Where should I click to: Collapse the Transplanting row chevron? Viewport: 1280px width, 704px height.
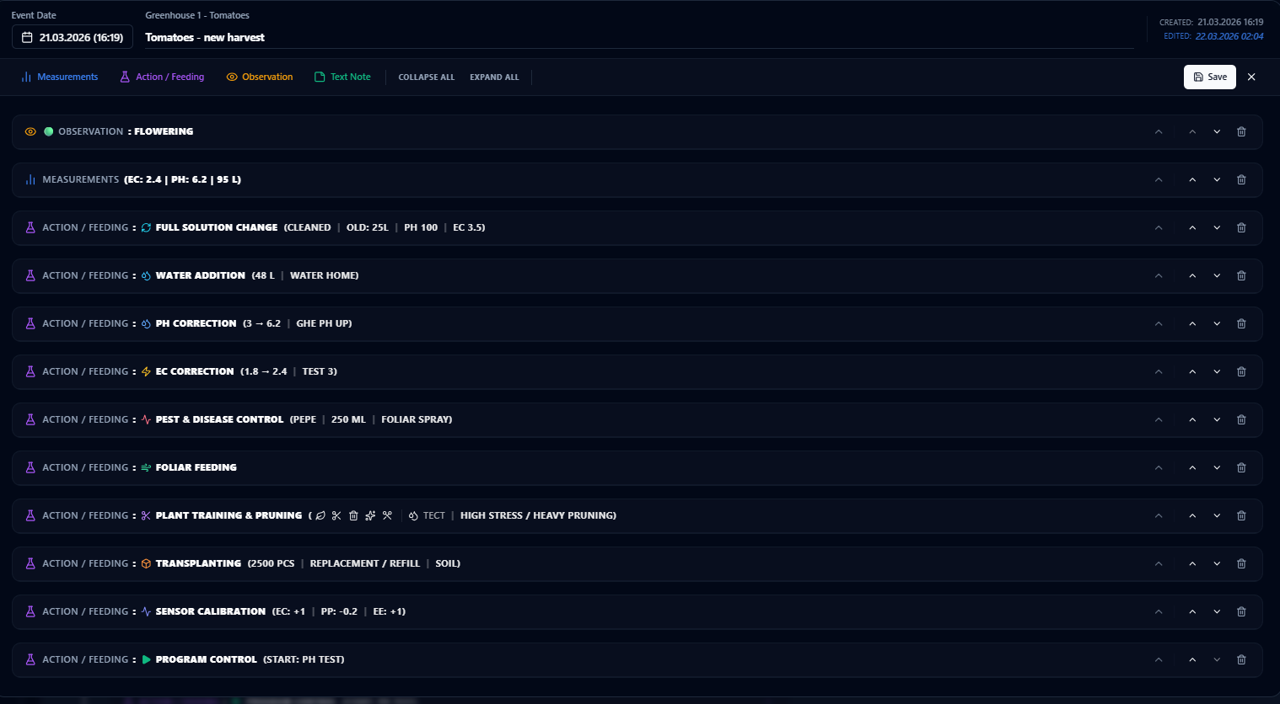[1159, 563]
